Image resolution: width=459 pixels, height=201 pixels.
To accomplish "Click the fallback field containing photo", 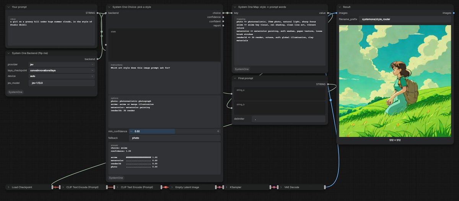I will pyautogui.click(x=175, y=138).
